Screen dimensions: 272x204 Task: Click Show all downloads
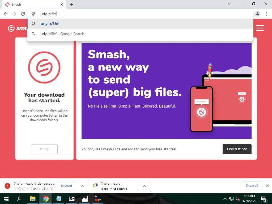(252, 186)
